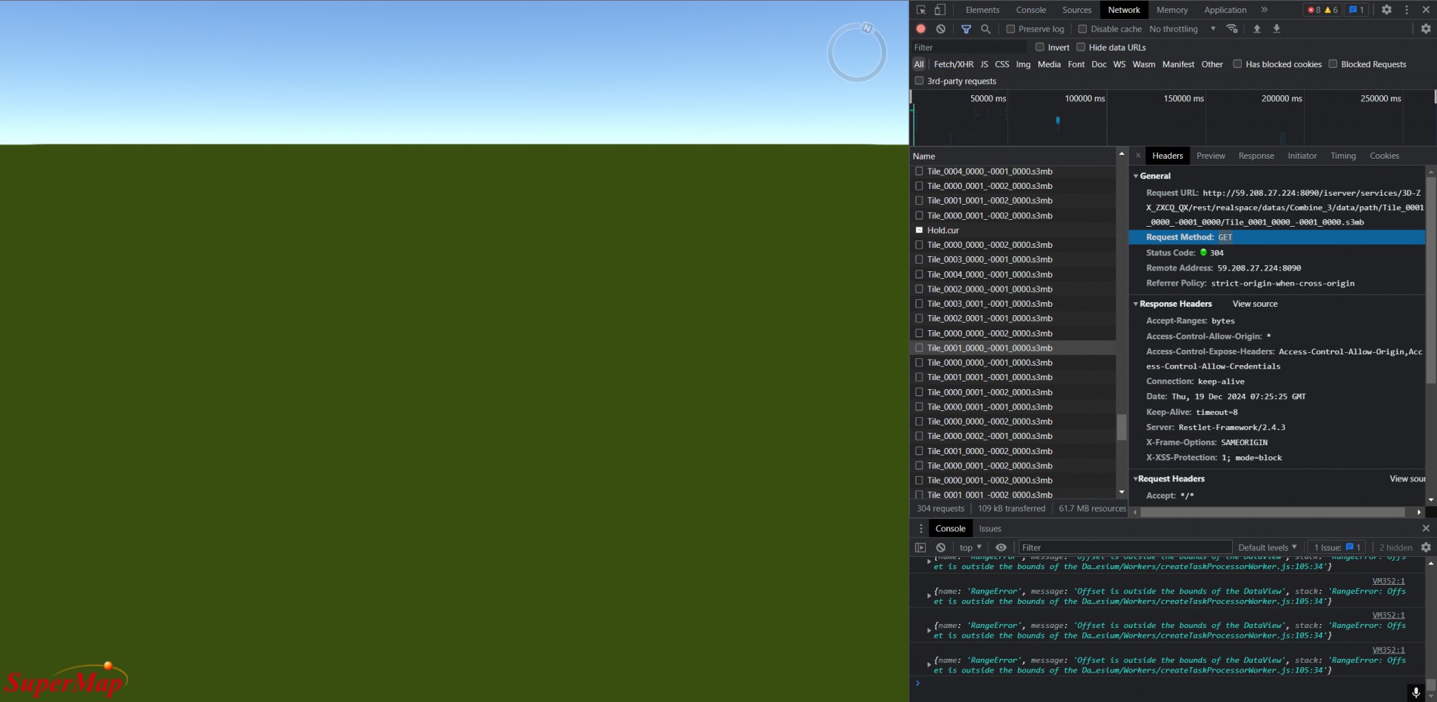Click the record network log button
Viewport: 1437px width, 702px height.
[x=920, y=29]
